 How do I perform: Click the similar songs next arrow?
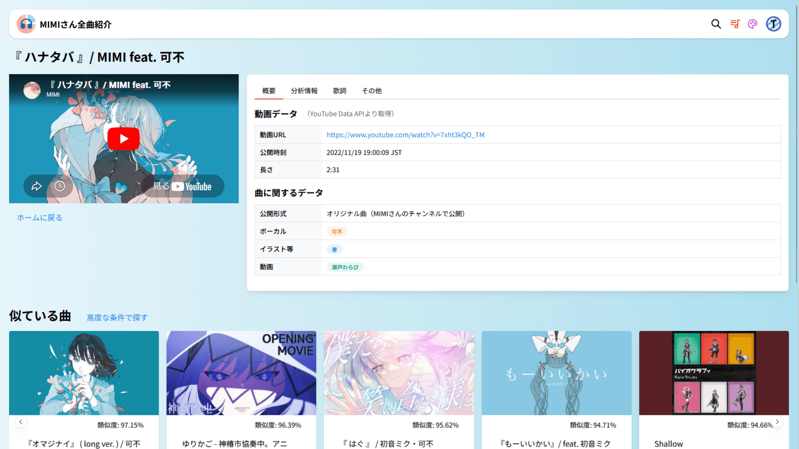(777, 421)
